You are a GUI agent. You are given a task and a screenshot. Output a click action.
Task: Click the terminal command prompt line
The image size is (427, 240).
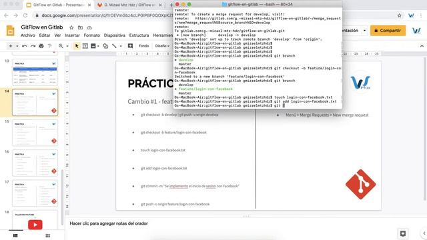point(230,105)
